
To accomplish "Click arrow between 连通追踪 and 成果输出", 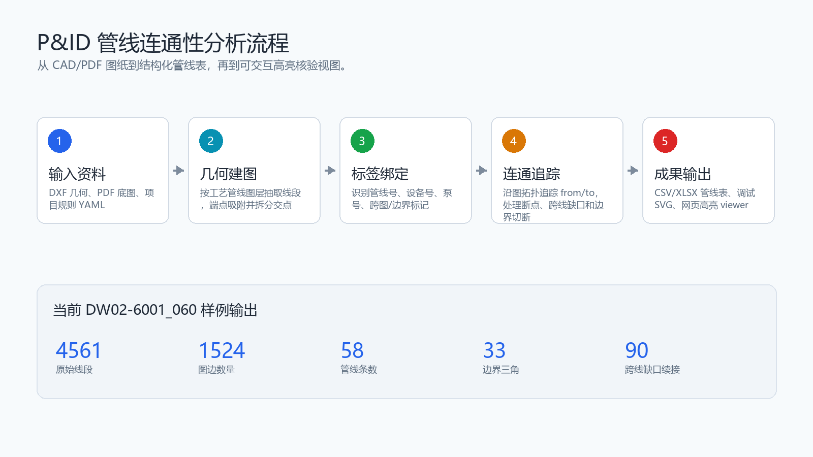I will pos(633,171).
